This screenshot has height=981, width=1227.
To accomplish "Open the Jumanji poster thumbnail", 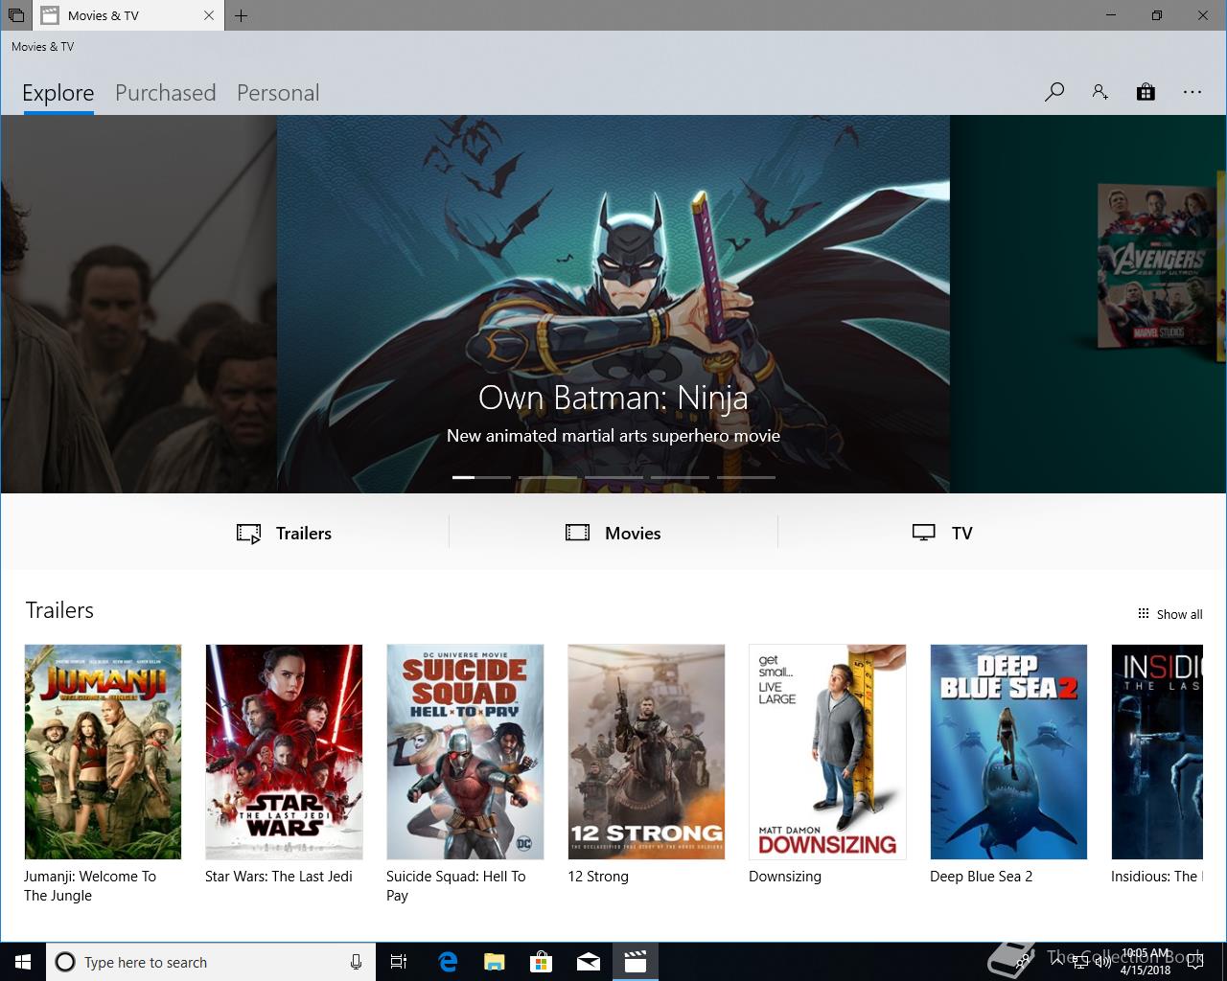I will pyautogui.click(x=103, y=752).
